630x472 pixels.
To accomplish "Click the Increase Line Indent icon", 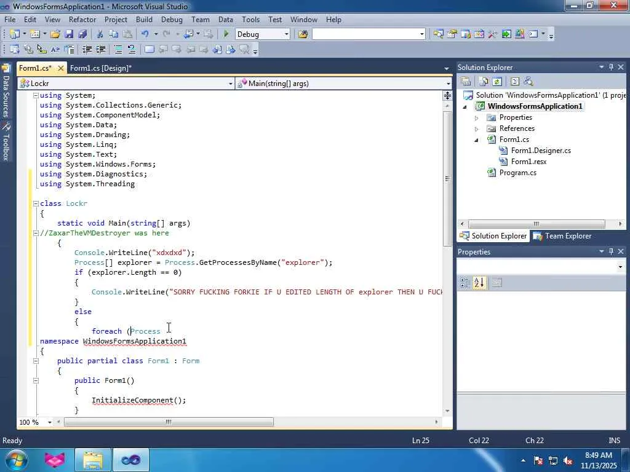I will (100, 49).
